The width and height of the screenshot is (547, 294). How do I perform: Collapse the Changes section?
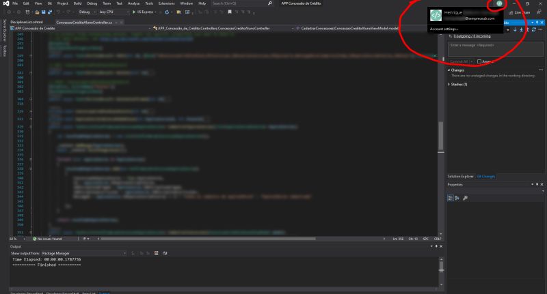pyautogui.click(x=449, y=70)
